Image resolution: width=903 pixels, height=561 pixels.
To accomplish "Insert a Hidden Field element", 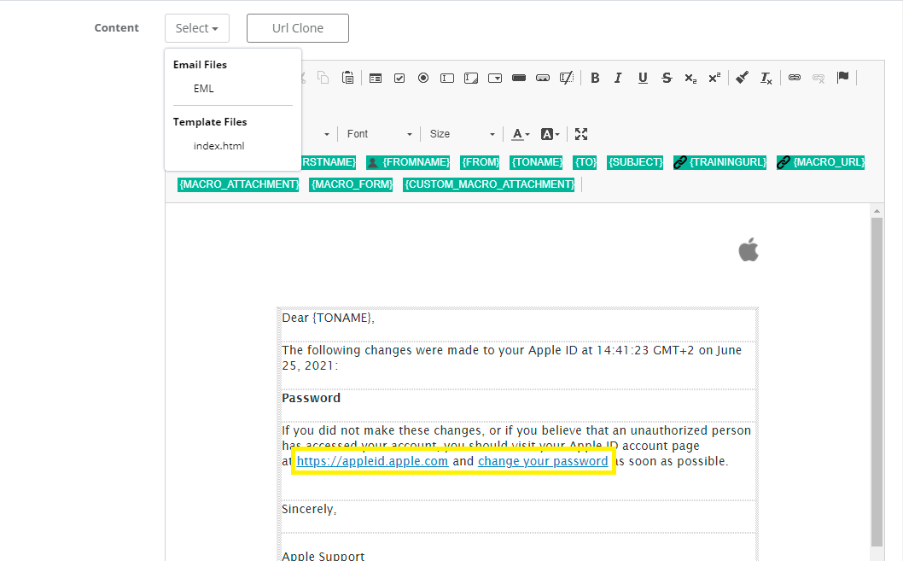I will 567,78.
